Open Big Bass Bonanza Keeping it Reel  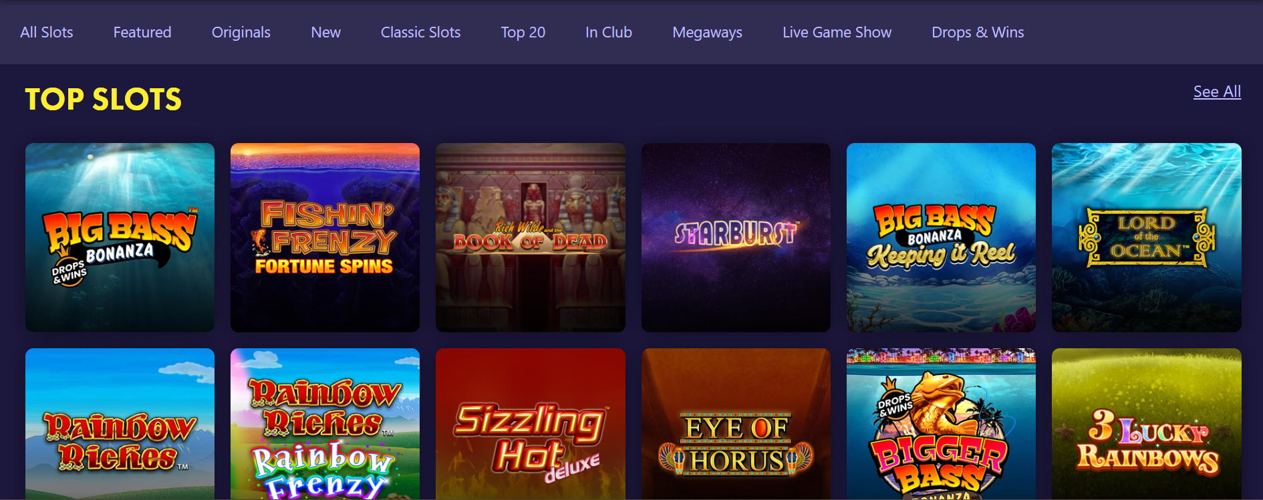pos(941,237)
